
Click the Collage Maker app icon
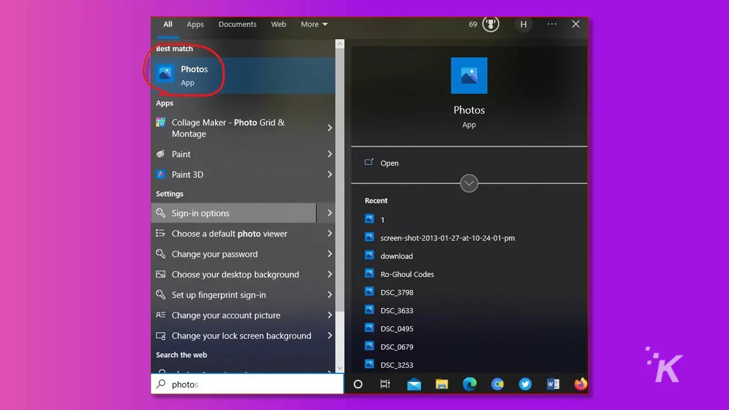(x=160, y=122)
